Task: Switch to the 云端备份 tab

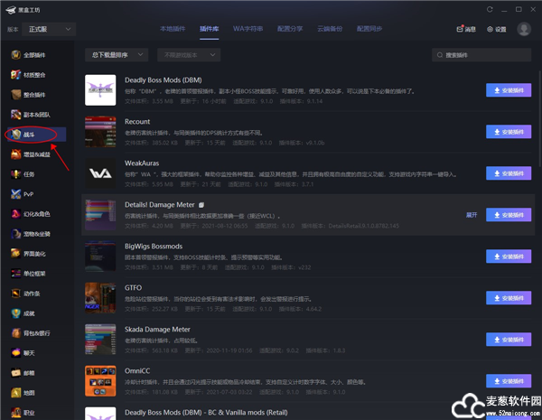Action: pos(330,29)
